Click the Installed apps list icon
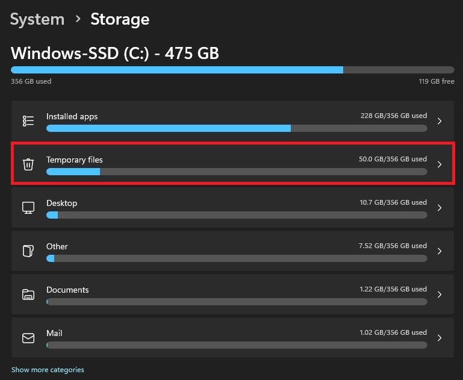 tap(28, 121)
